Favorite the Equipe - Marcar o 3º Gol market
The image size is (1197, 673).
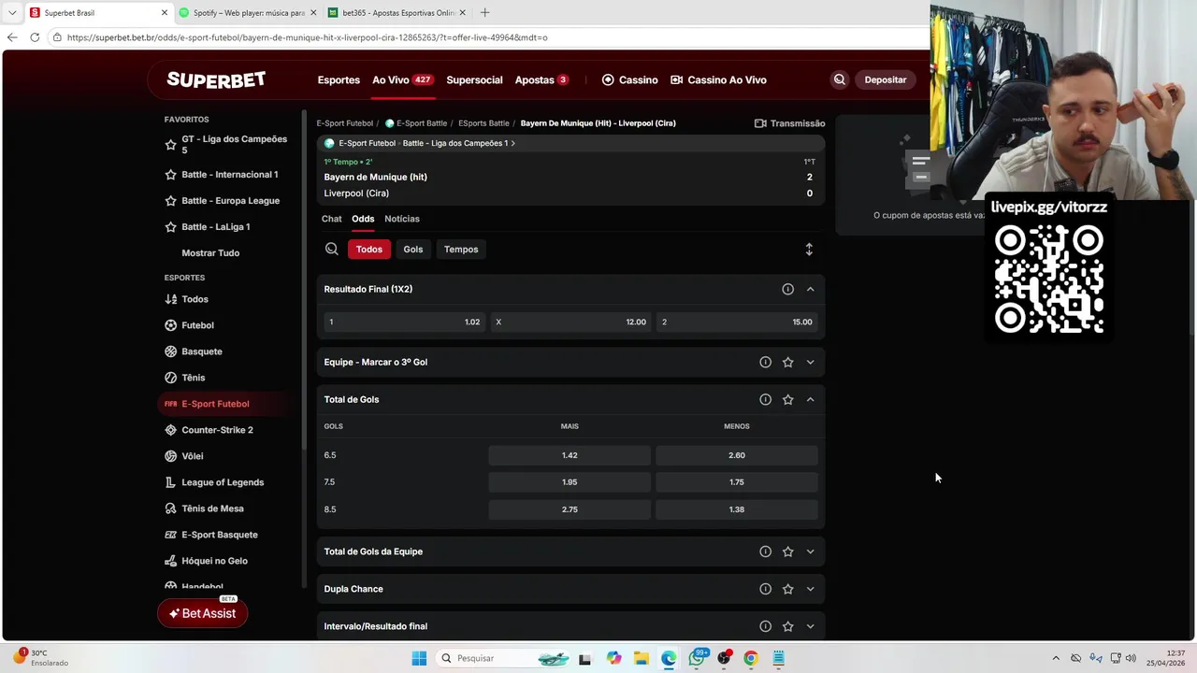pyautogui.click(x=787, y=362)
